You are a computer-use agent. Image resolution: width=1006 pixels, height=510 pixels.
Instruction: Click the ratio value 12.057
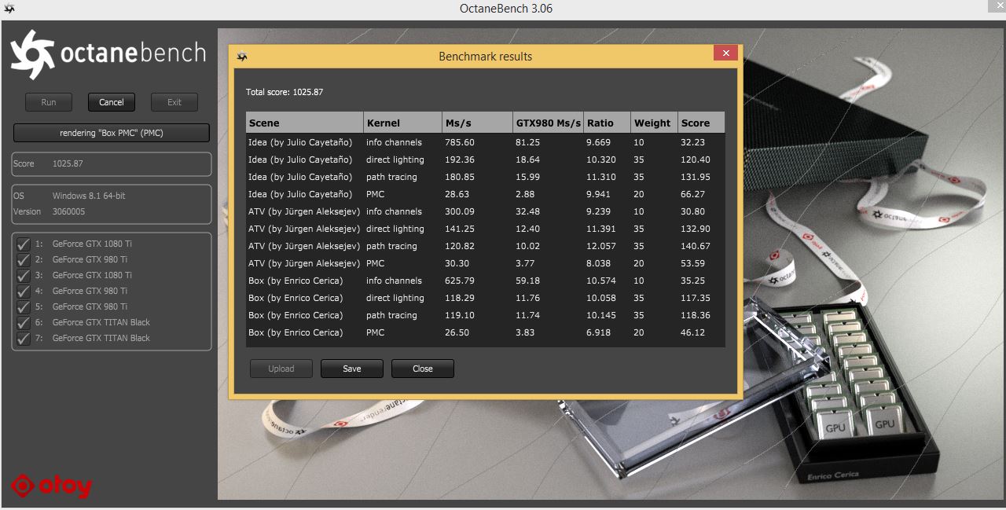[600, 246]
